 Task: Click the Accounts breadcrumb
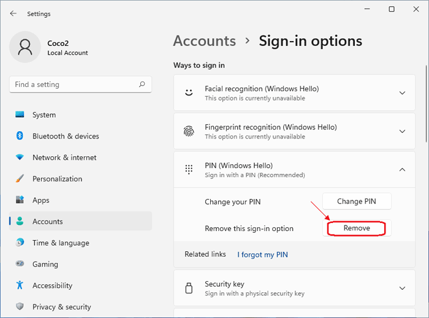[204, 41]
